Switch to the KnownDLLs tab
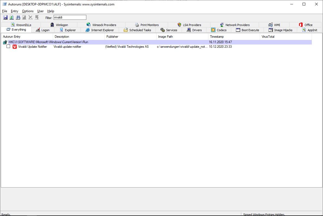 pos(21,25)
